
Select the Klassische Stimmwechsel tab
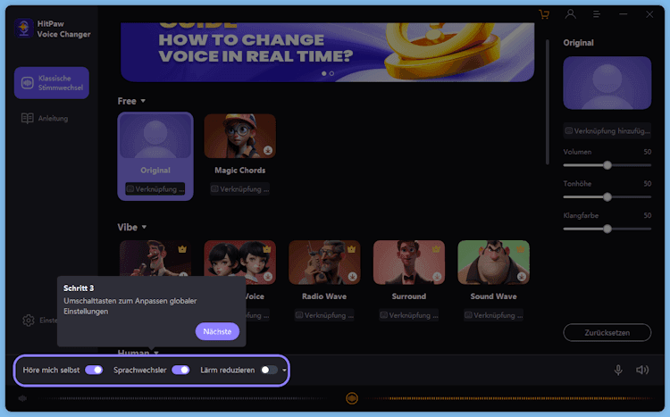pyautogui.click(x=52, y=83)
